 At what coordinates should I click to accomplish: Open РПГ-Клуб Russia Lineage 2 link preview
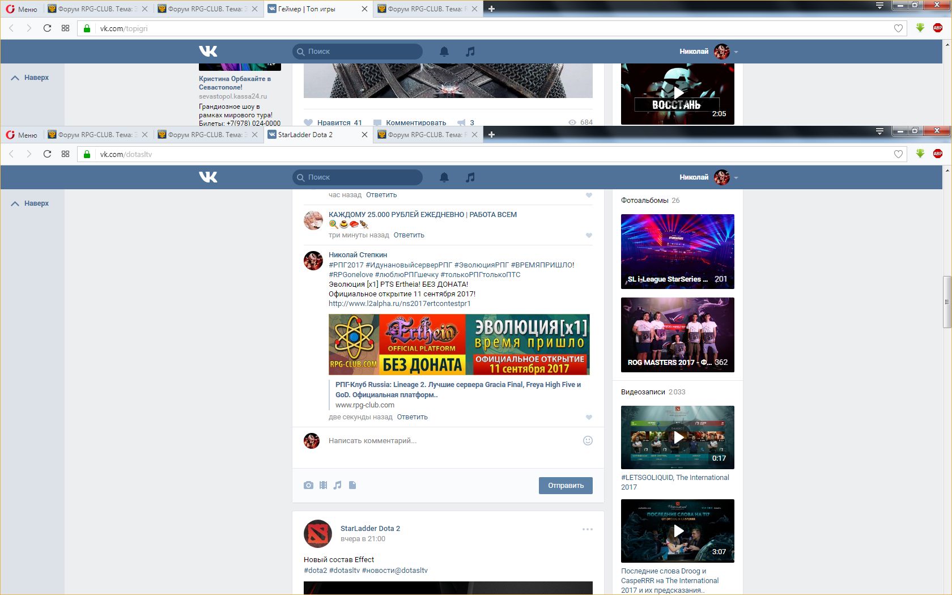coord(458,390)
